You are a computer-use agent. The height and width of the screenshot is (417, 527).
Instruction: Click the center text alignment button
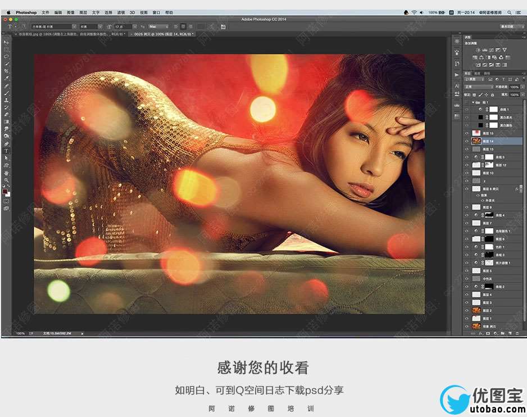pyautogui.click(x=183, y=26)
